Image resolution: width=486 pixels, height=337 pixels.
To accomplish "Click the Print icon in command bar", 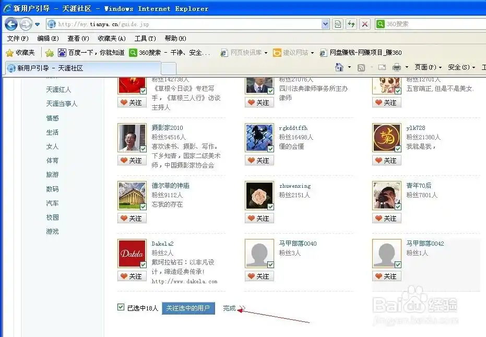I will [397, 67].
